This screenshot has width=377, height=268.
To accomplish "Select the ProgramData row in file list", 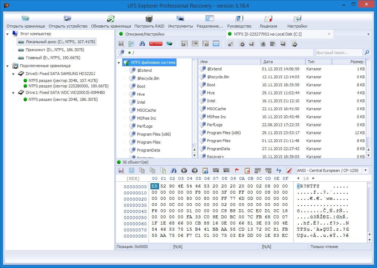I will tap(282, 149).
